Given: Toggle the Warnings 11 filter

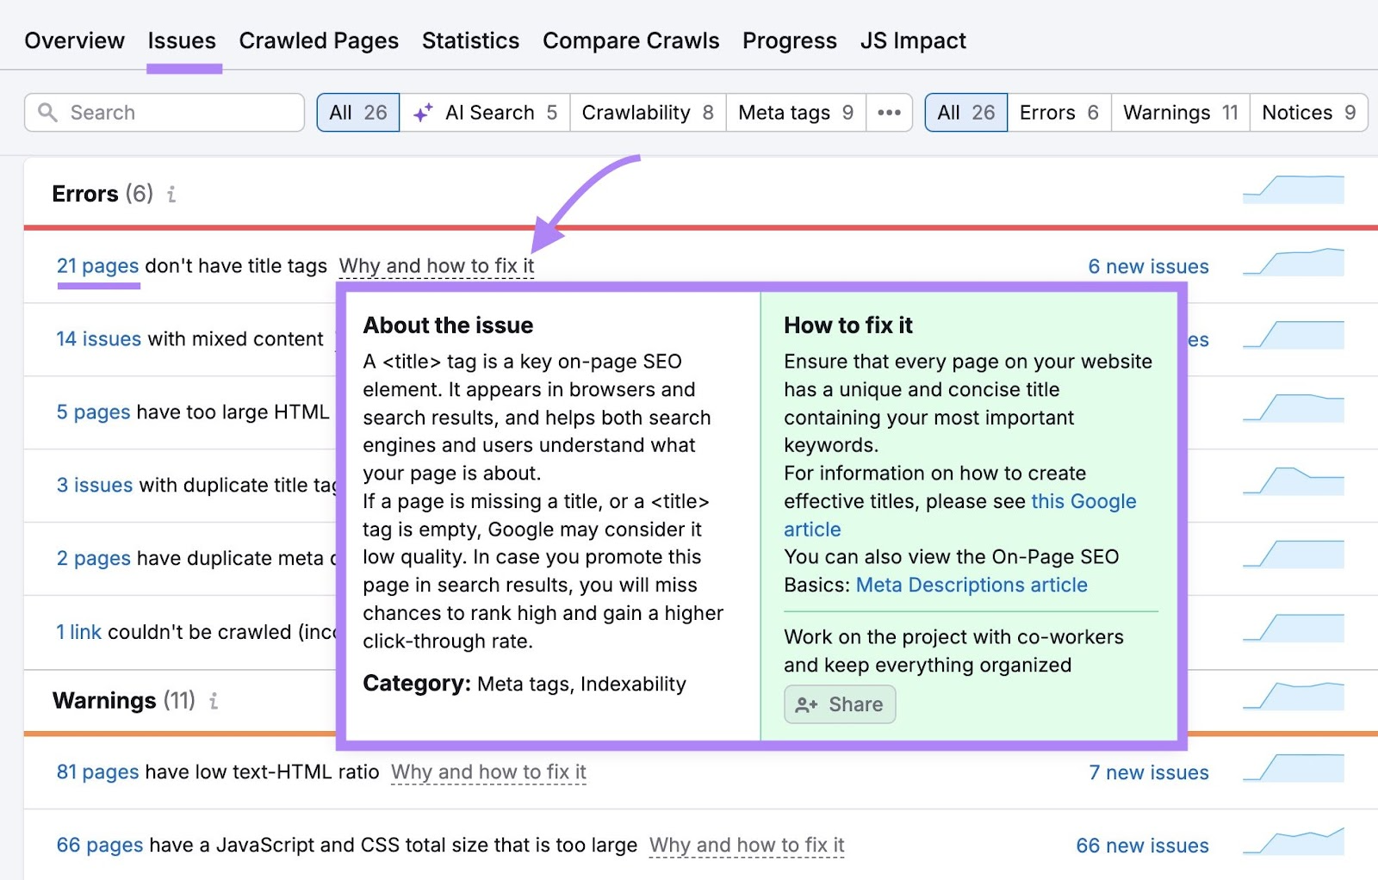Looking at the screenshot, I should (x=1179, y=112).
